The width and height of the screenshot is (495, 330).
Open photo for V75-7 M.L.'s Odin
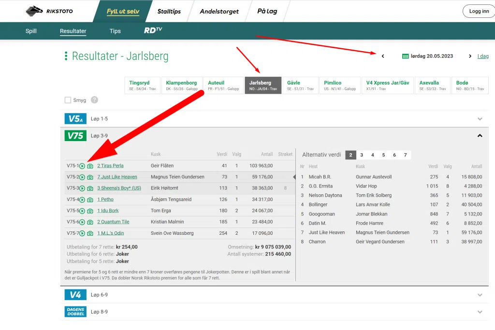pos(90,233)
